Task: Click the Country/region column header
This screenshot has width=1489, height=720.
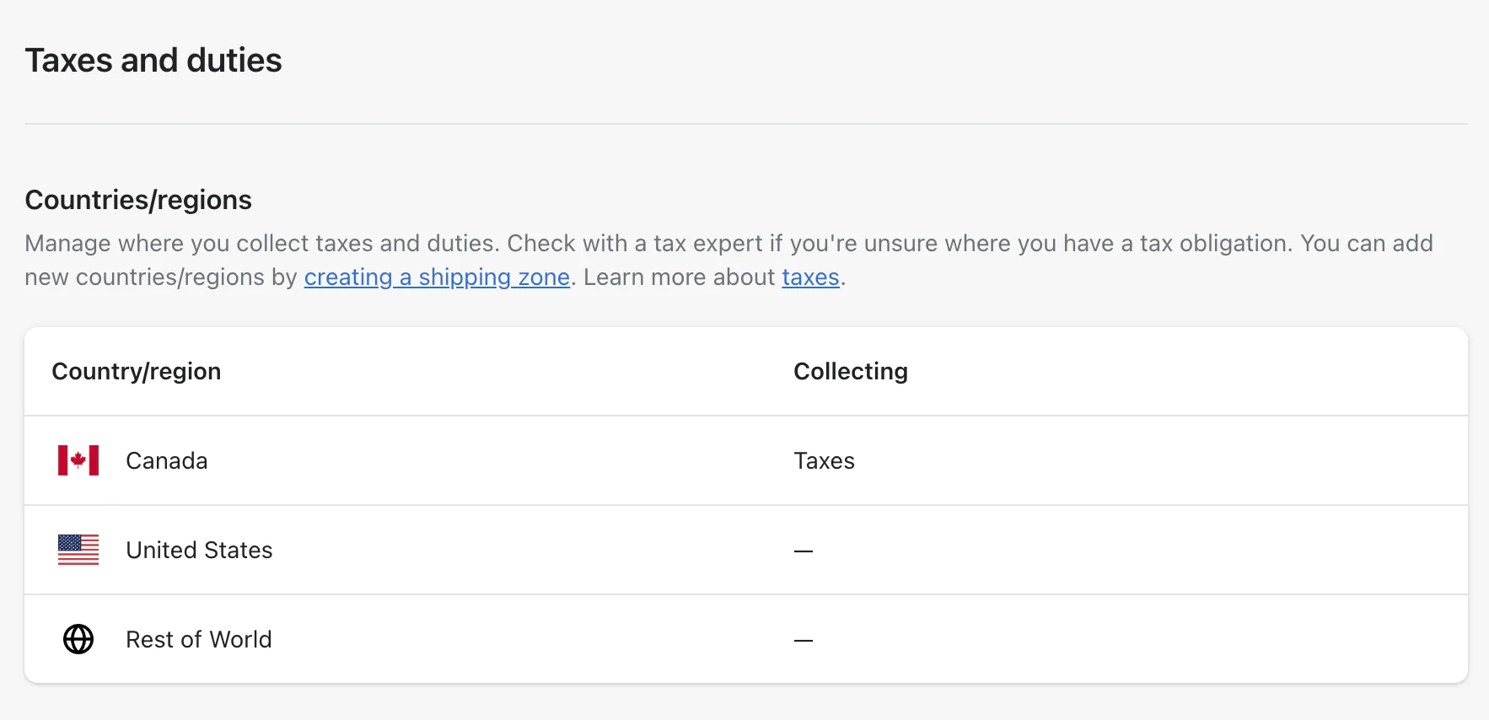Action: pos(137,372)
